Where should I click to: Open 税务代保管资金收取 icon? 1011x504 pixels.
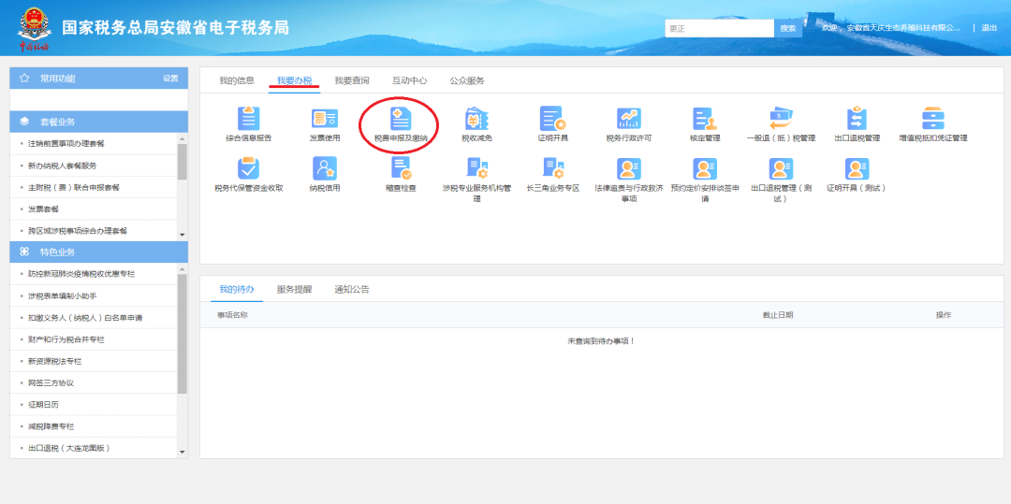tap(248, 168)
